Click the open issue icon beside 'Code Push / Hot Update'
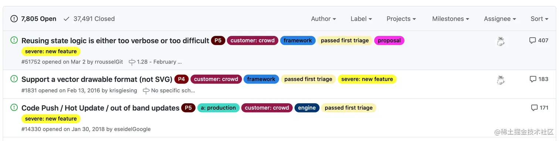This screenshot has width=559, height=141. click(x=14, y=107)
